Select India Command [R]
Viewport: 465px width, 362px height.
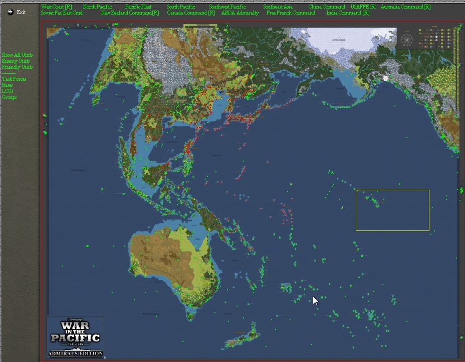pos(348,13)
